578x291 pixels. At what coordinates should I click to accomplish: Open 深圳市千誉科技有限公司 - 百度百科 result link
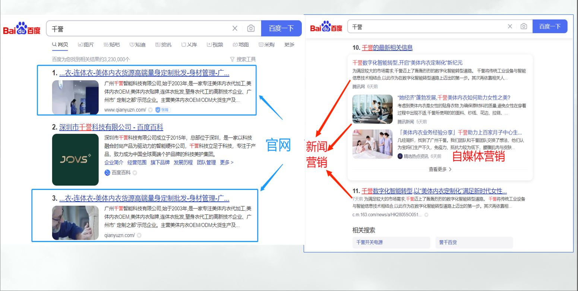pyautogui.click(x=111, y=127)
